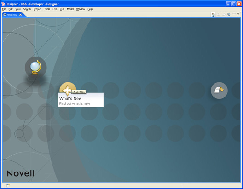Open the Run menu

pyautogui.click(x=62, y=9)
